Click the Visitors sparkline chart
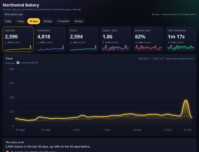Image resolution: width=199 pixels, height=152 pixels. 18,48
